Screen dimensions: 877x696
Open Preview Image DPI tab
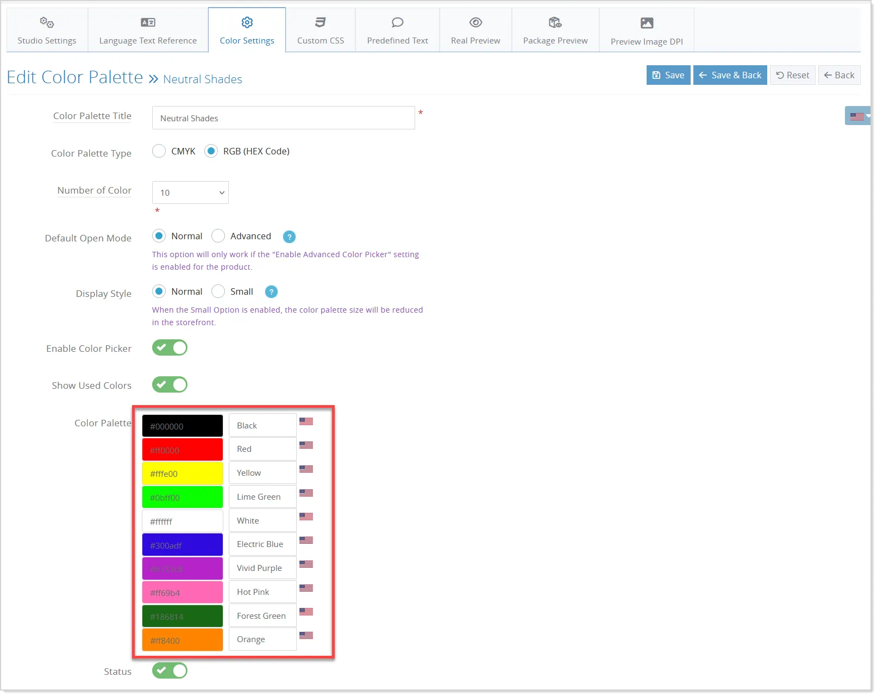point(647,30)
